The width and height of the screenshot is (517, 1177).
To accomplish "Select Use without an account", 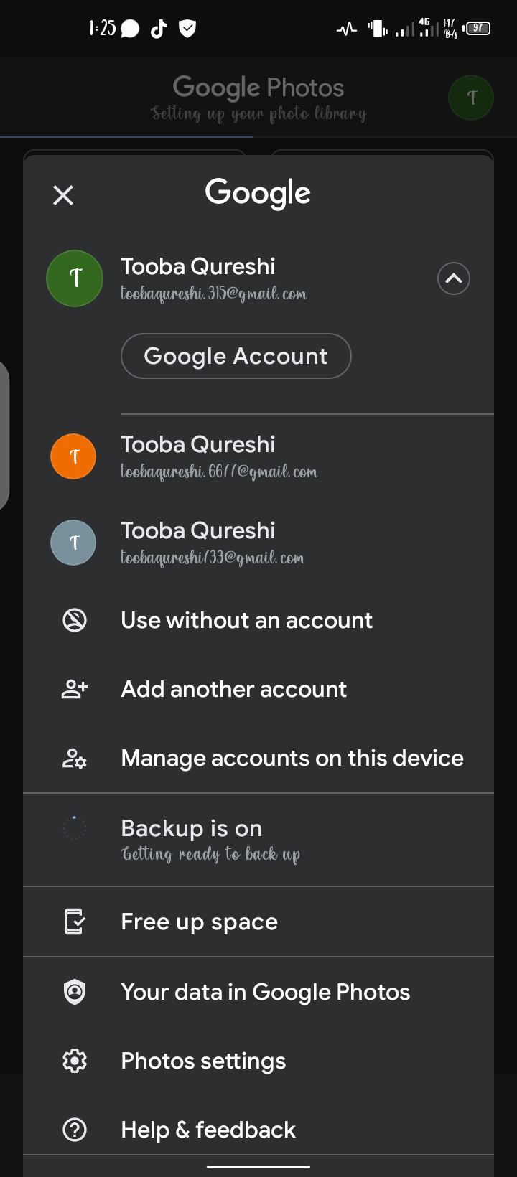I will point(246,620).
